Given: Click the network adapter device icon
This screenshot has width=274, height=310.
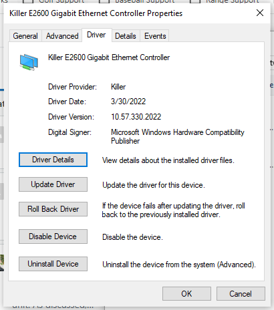Looking at the screenshot, I should coord(29,62).
